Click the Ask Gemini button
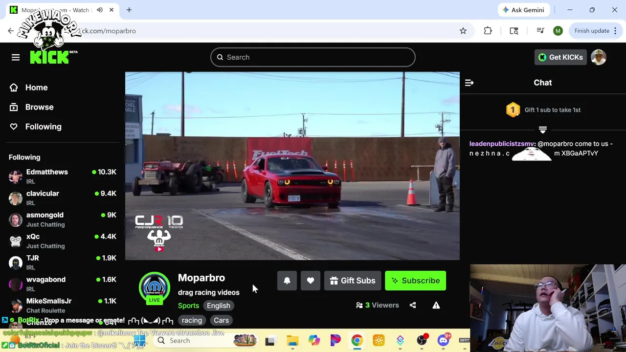The width and height of the screenshot is (626, 352). click(524, 10)
